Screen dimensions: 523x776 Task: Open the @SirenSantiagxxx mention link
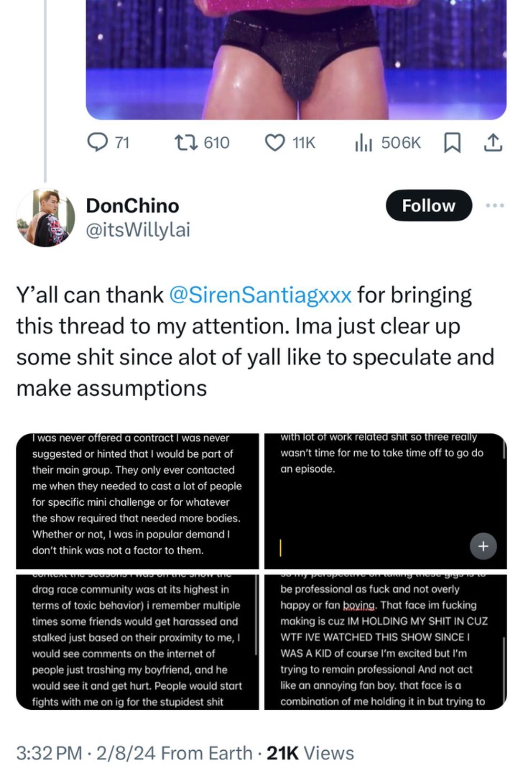pos(260,295)
